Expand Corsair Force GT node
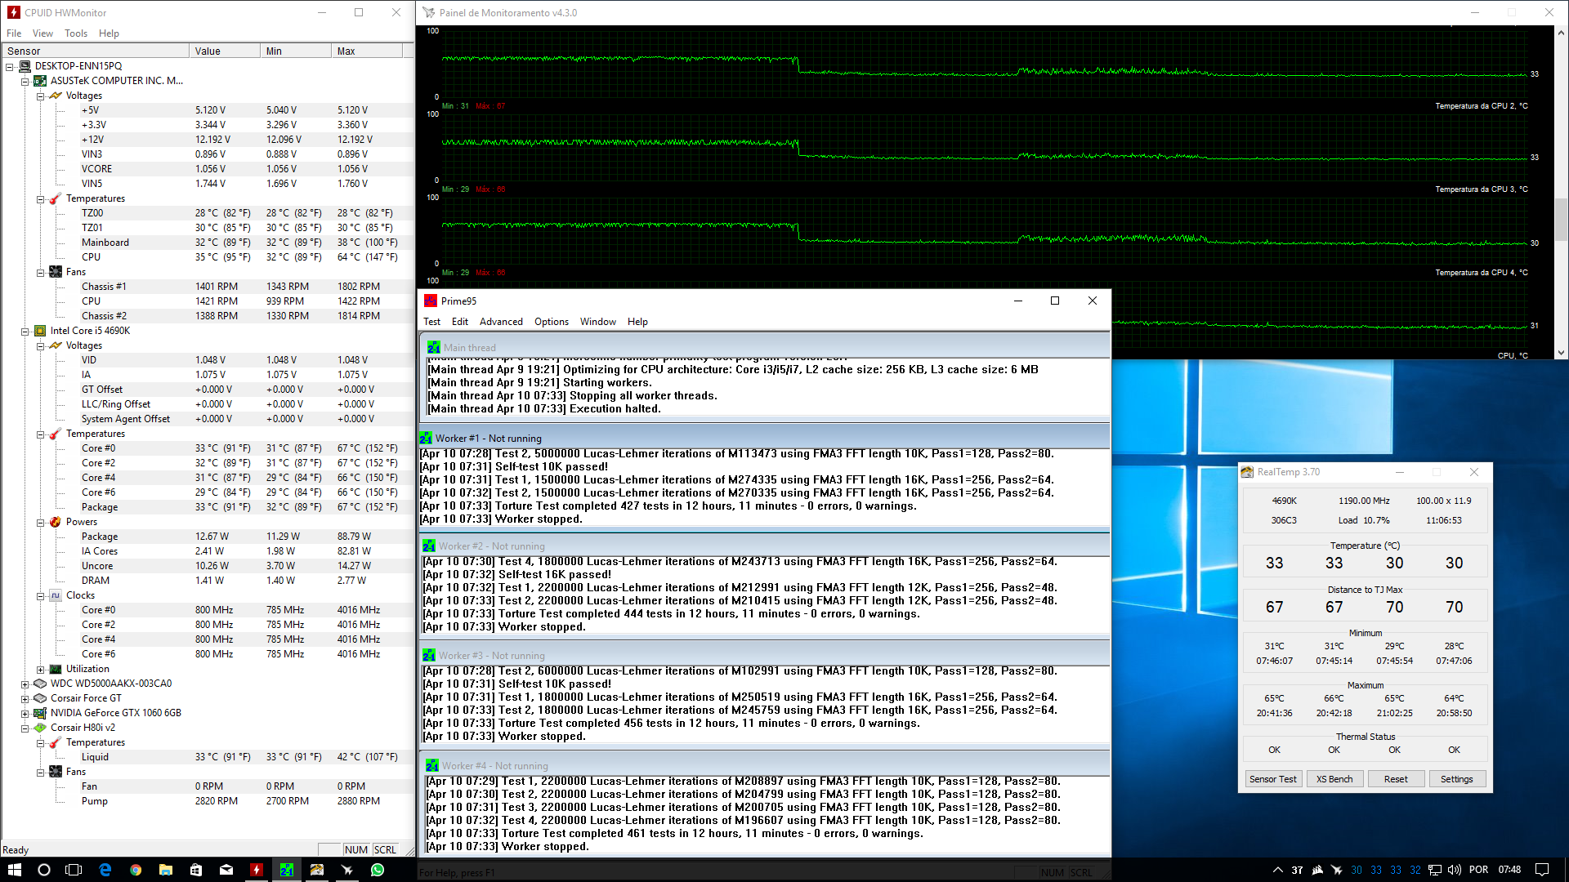Screen dimensions: 1569x882 [25, 698]
